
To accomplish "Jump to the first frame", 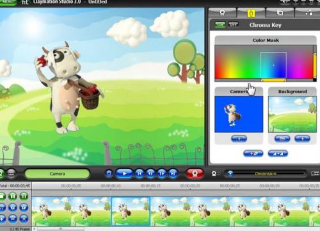I will 140,173.
